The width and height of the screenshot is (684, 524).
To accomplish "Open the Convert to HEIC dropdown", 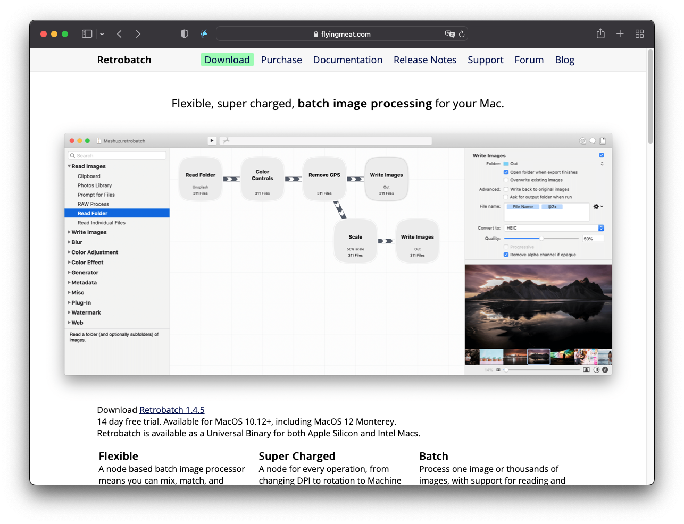I will (554, 228).
